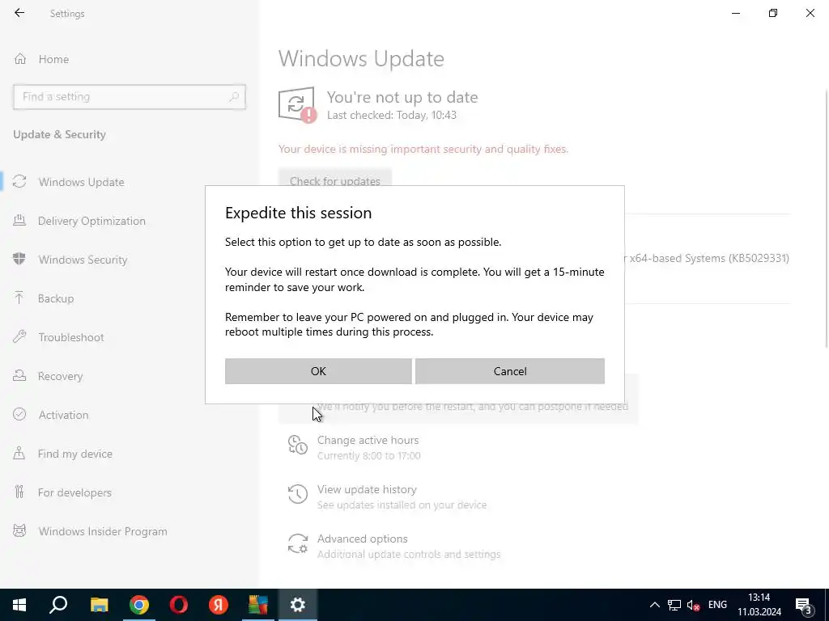
Task: Open the Windows Start menu
Action: 19,605
